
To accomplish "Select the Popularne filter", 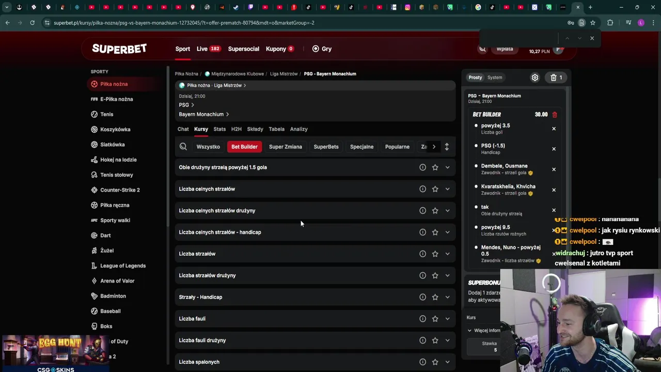I will 397,147.
